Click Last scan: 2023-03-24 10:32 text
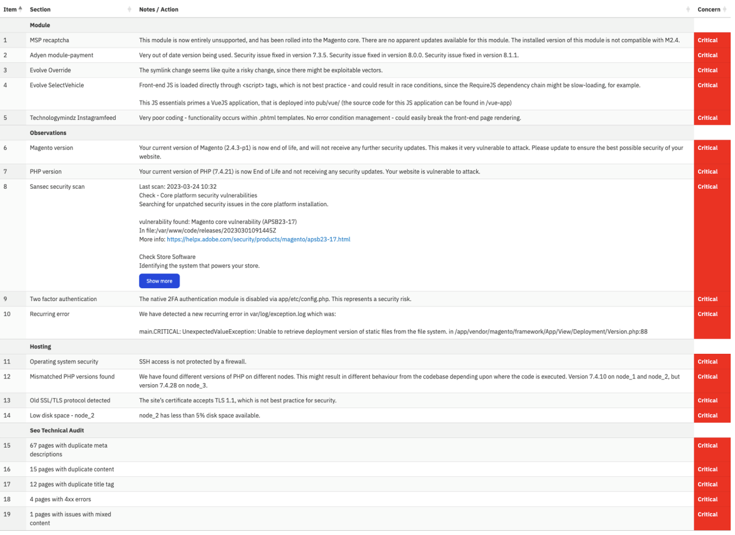Image resolution: width=735 pixels, height=535 pixels. [178, 187]
